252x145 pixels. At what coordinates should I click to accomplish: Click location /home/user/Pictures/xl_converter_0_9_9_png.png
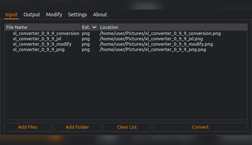[x=153, y=50]
